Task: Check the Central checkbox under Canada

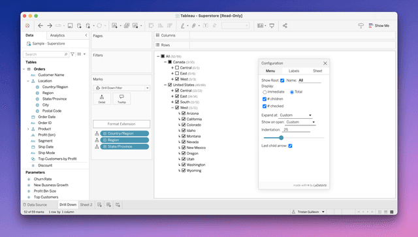Action: [177, 68]
